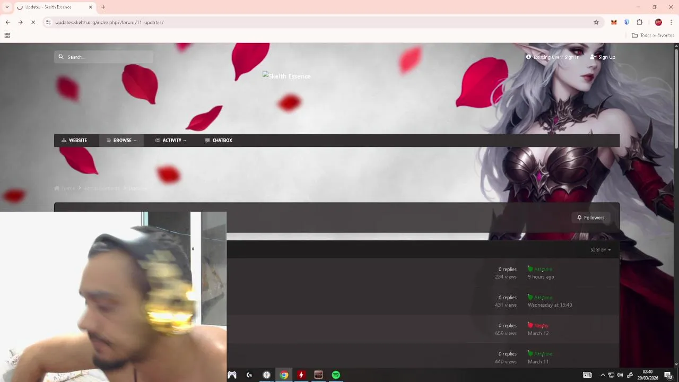Image resolution: width=679 pixels, height=382 pixels.
Task: Open the Bitwarden shield extension
Action: click(x=626, y=22)
